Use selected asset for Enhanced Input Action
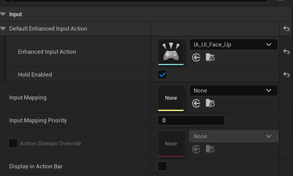Screen dimensions: 293x176 196,58
